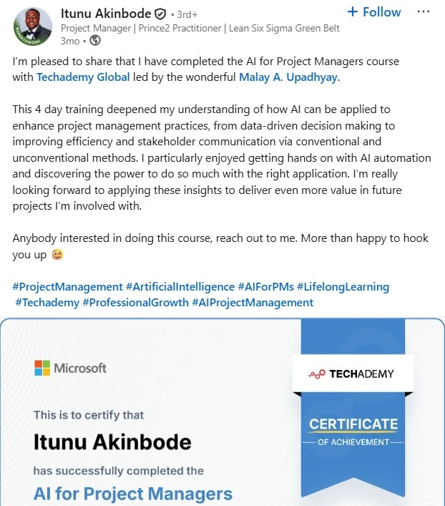Screen dimensions: 445x506
Task: Select the #AIProjectManagement hashtag
Action: (253, 302)
